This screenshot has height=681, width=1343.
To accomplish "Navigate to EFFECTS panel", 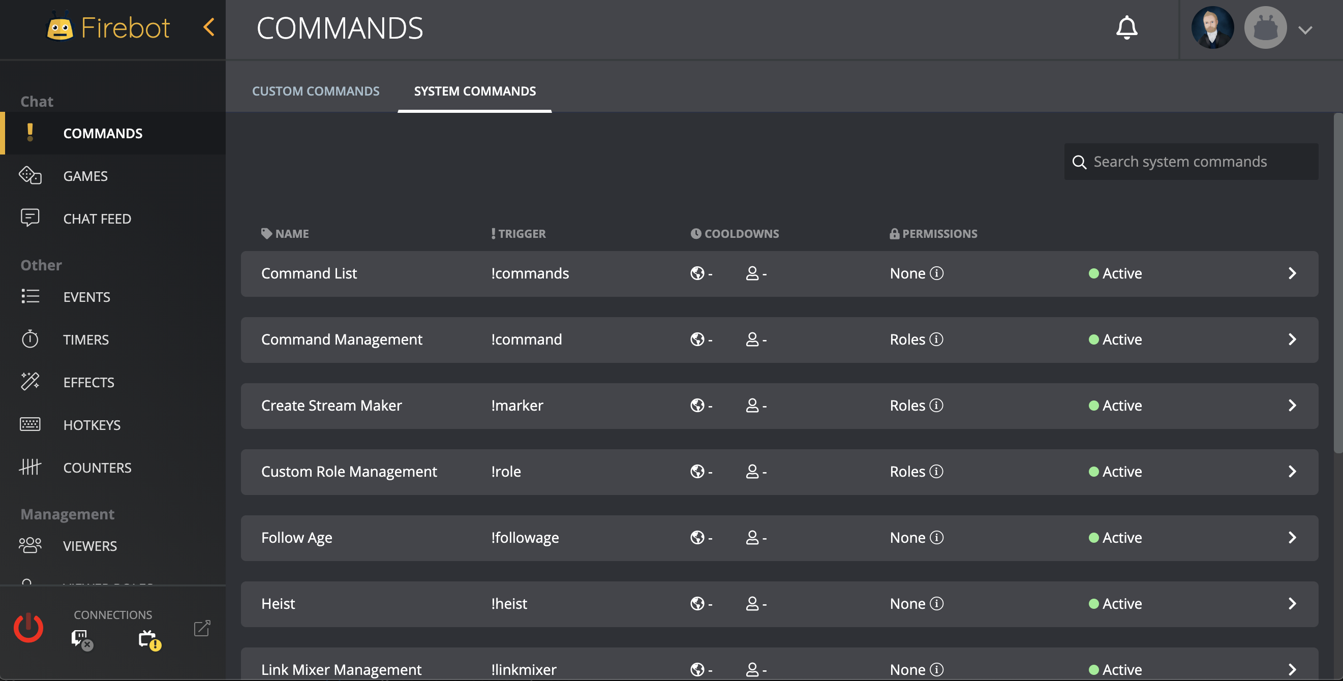I will 88,381.
